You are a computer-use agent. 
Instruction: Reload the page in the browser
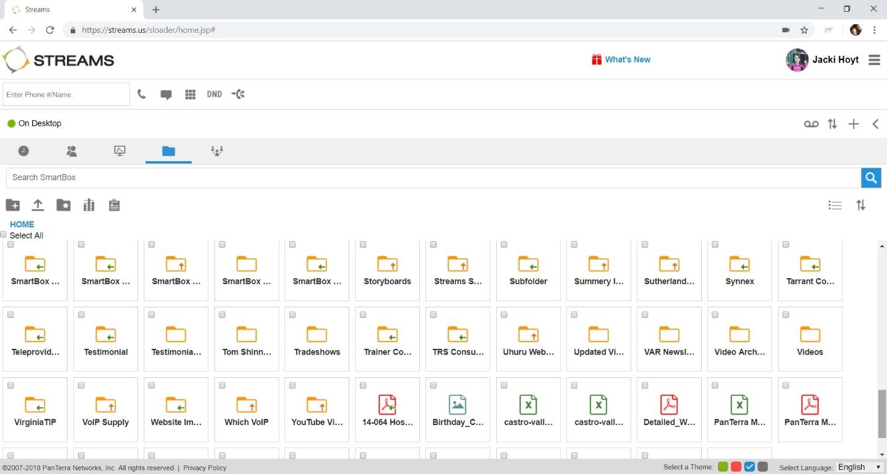click(50, 30)
